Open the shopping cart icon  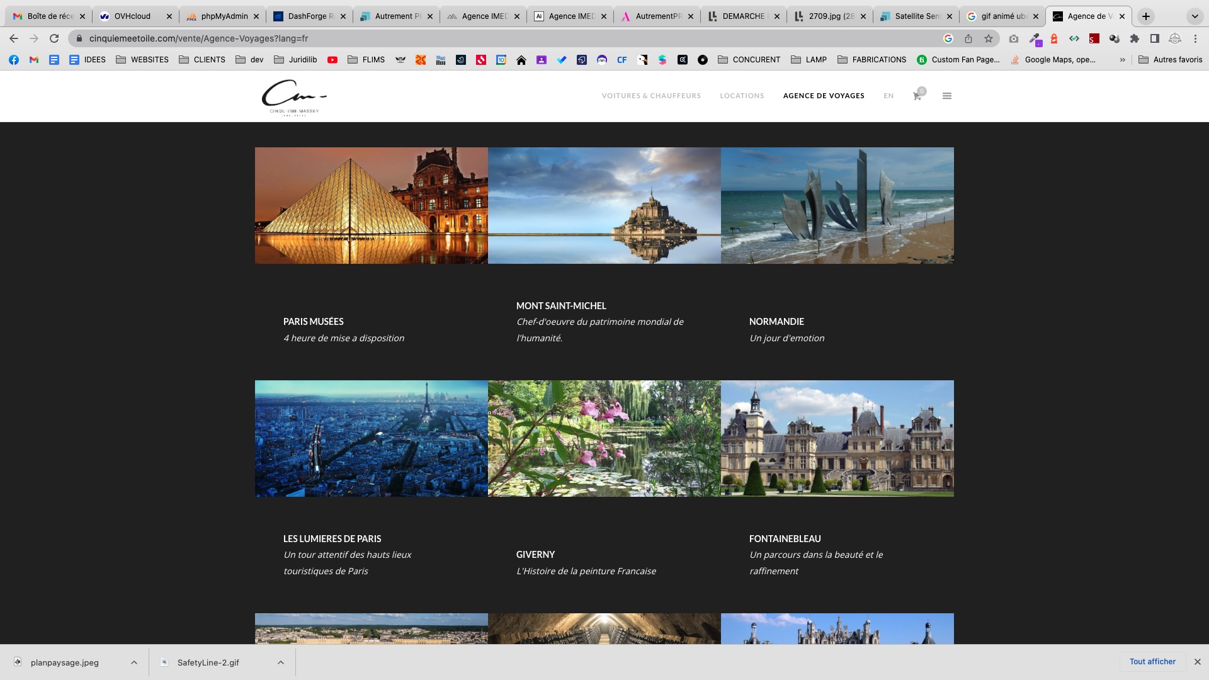917,96
